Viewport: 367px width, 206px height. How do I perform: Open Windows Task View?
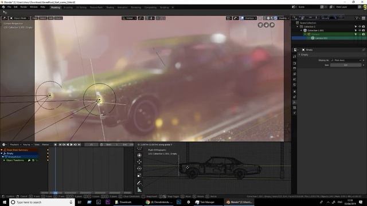pos(79,202)
